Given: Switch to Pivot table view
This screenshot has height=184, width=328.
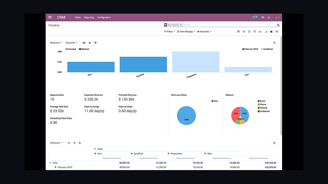Looking at the screenshot, I should click(254, 32).
